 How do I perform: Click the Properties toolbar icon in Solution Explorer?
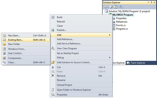coord(105,7)
